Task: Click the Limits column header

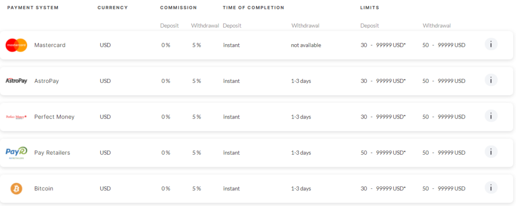Action: (x=370, y=8)
